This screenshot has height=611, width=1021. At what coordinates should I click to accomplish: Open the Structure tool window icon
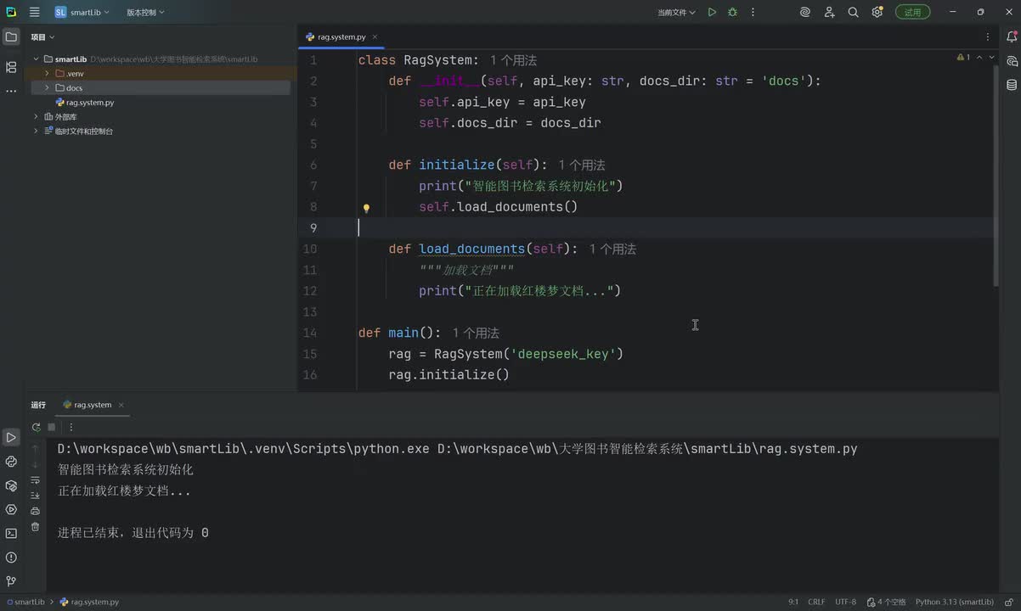11,67
